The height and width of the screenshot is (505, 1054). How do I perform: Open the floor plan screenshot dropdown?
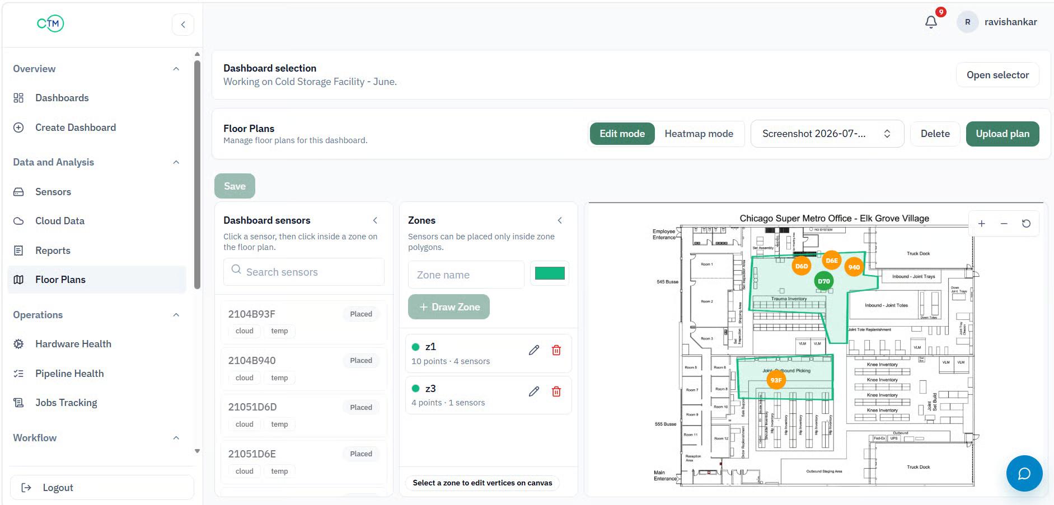click(827, 134)
